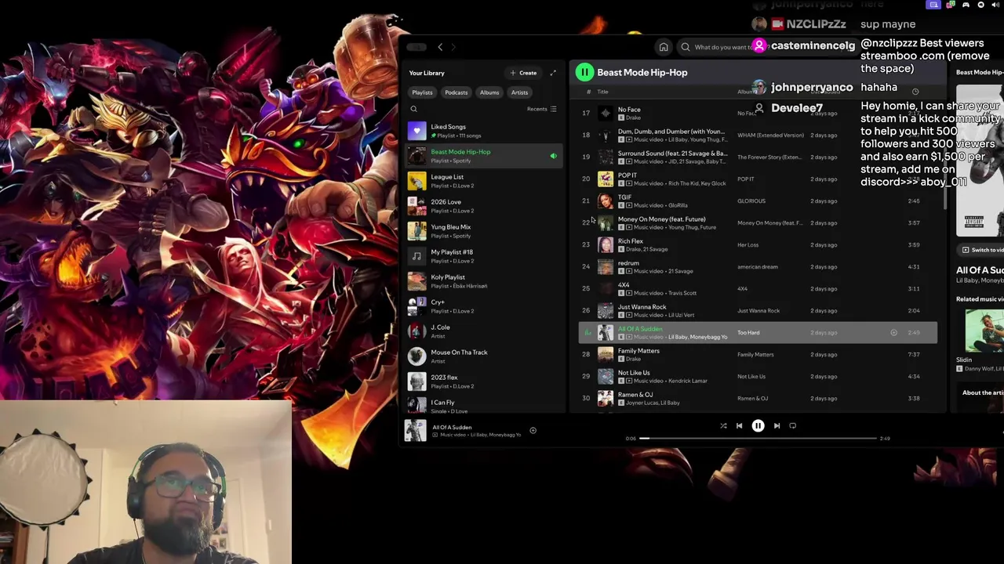Viewport: 1004px width, 564px height.
Task: Click the Liked Songs heart thumbnail
Action: pyautogui.click(x=417, y=130)
